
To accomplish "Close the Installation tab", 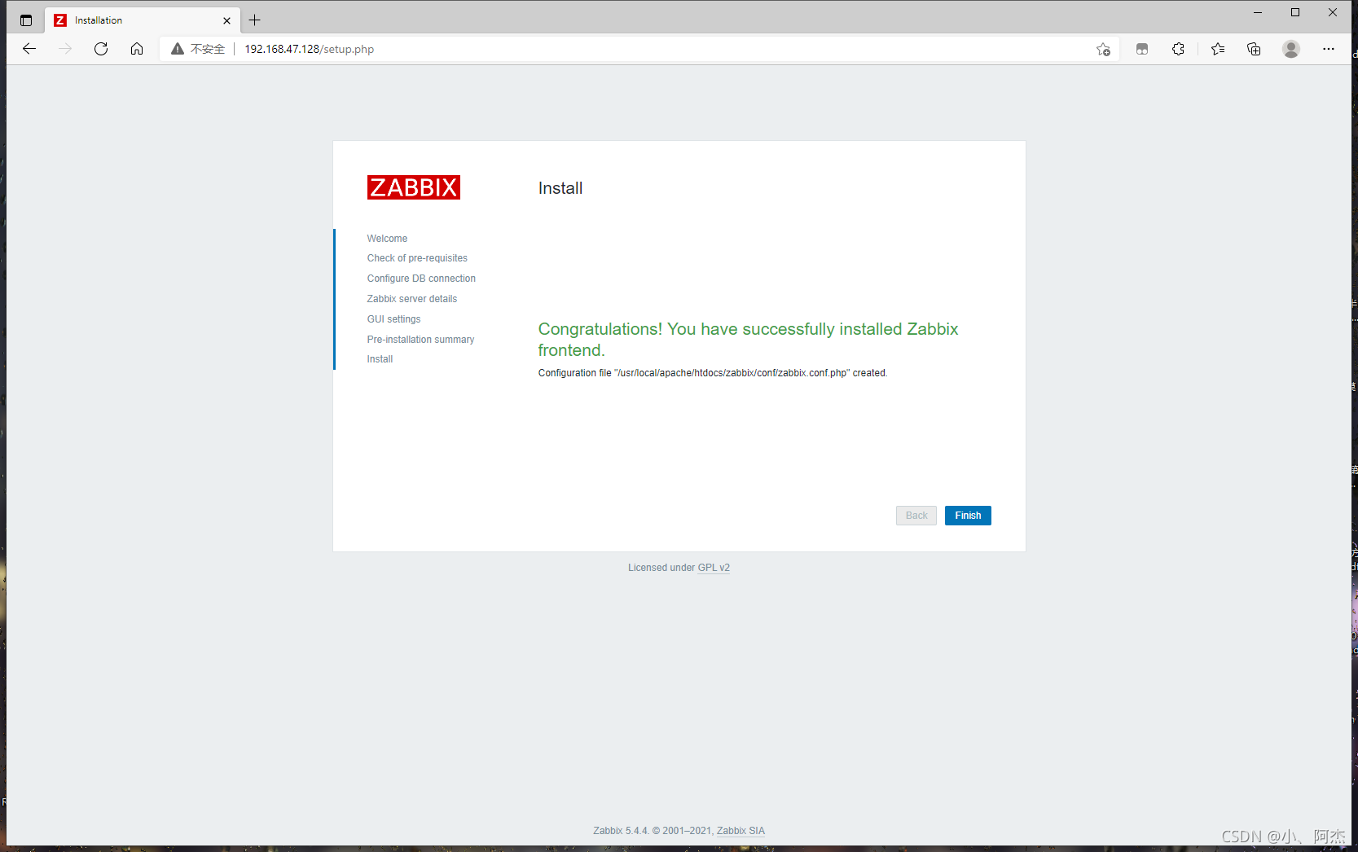I will (226, 20).
